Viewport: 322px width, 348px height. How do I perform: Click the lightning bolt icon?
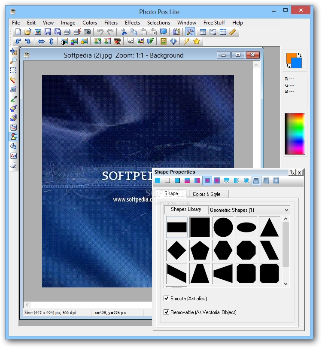coord(187,41)
